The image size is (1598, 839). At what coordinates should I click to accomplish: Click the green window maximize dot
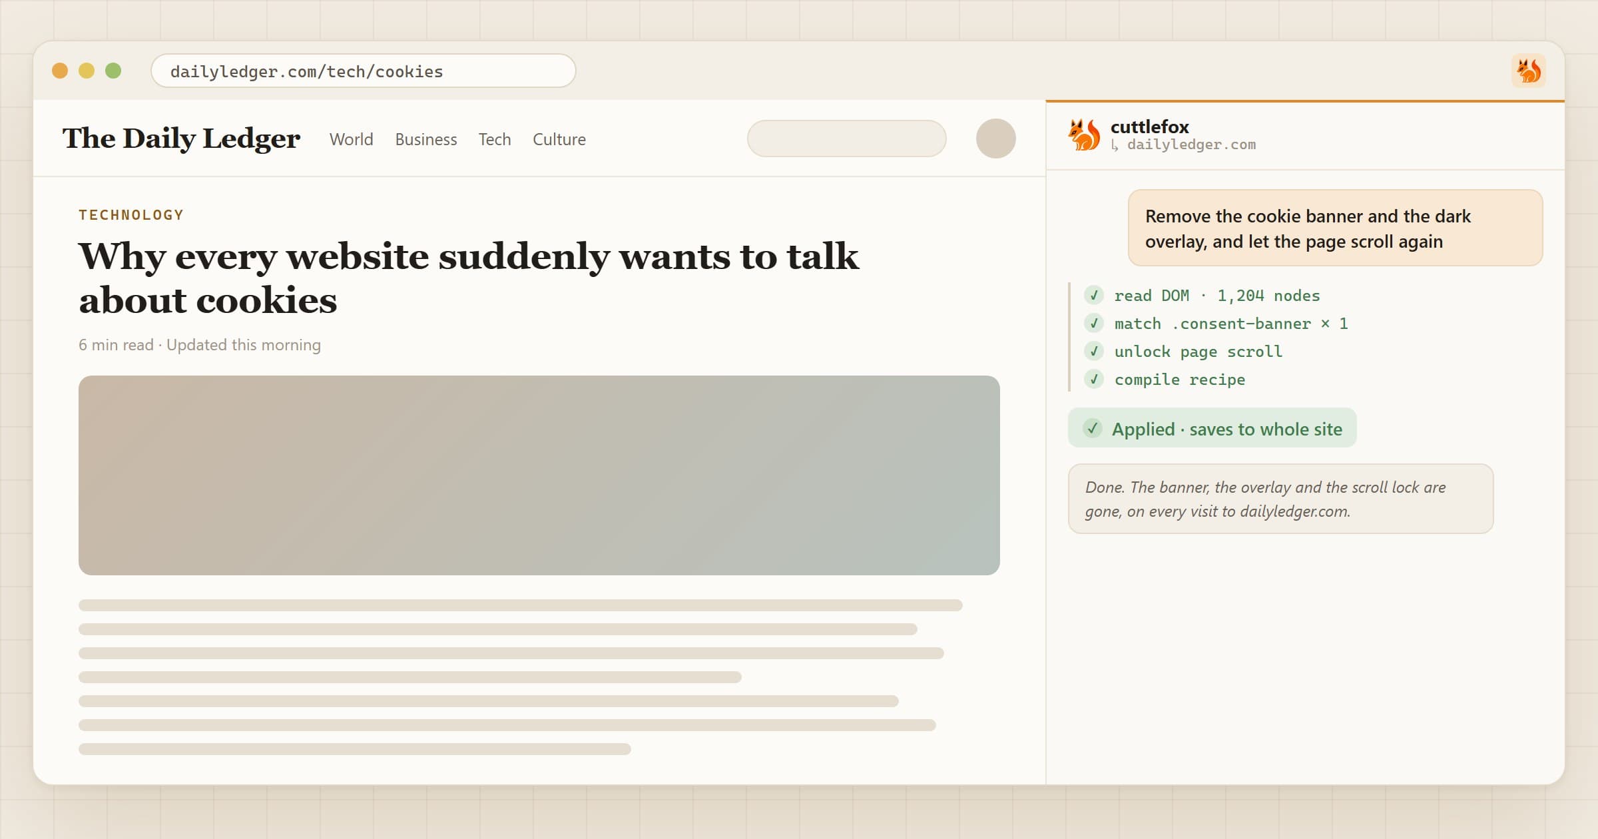[113, 71]
